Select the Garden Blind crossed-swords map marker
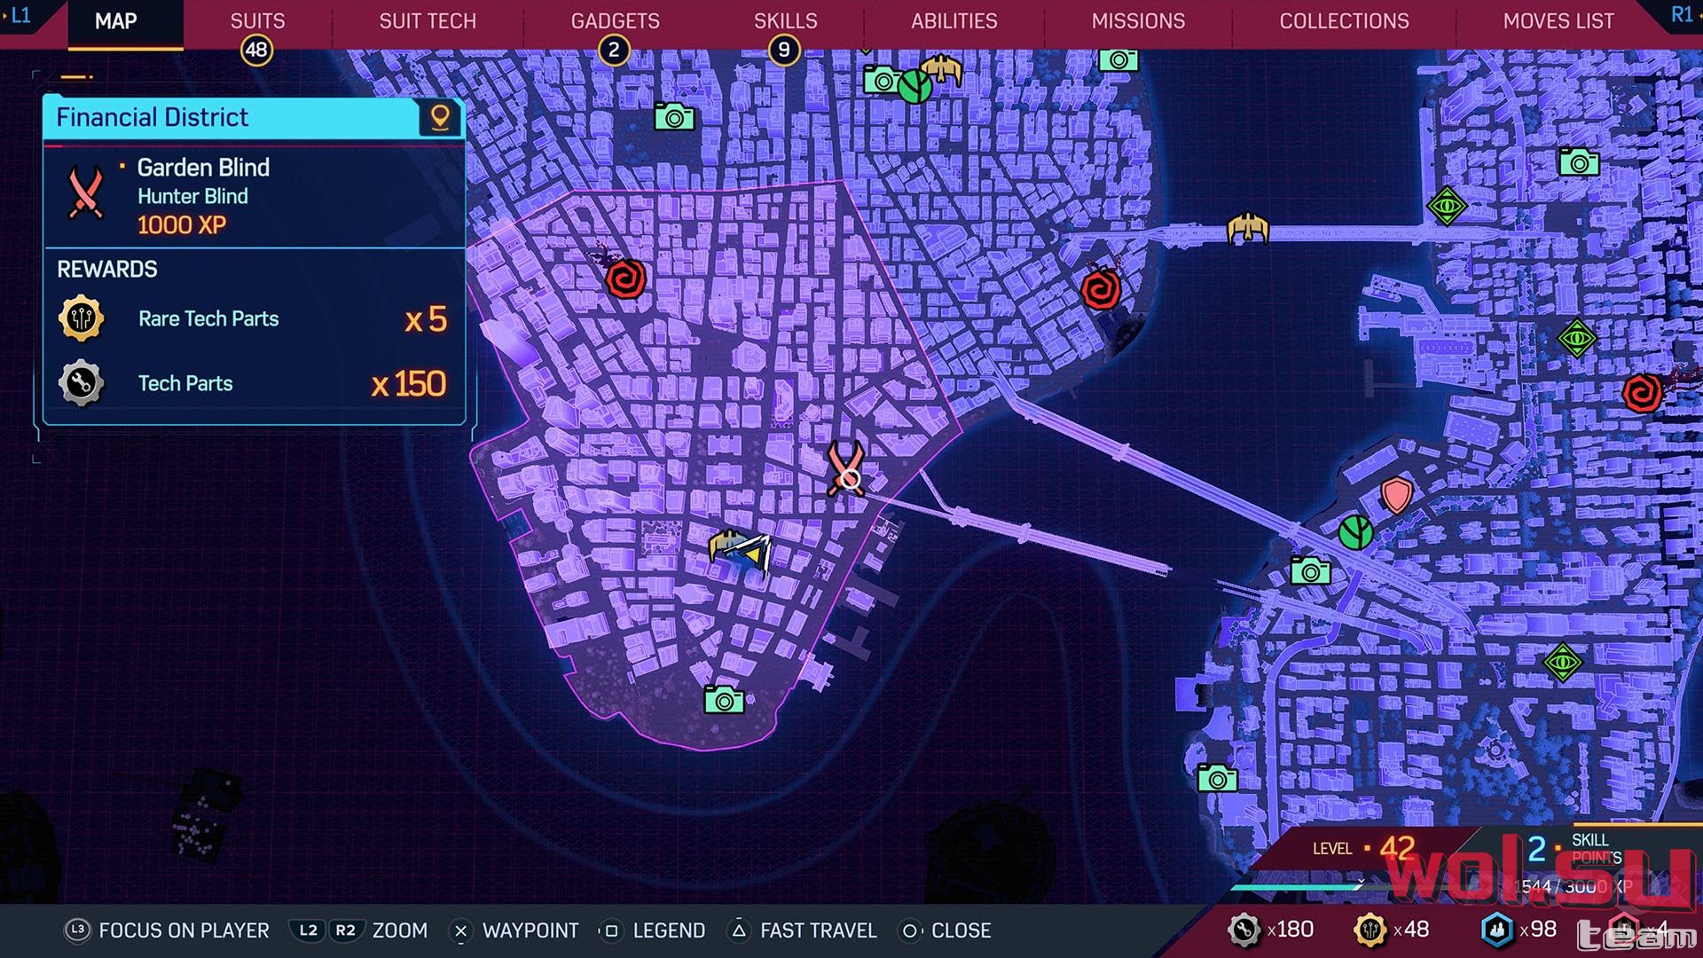This screenshot has width=1703, height=958. 845,467
